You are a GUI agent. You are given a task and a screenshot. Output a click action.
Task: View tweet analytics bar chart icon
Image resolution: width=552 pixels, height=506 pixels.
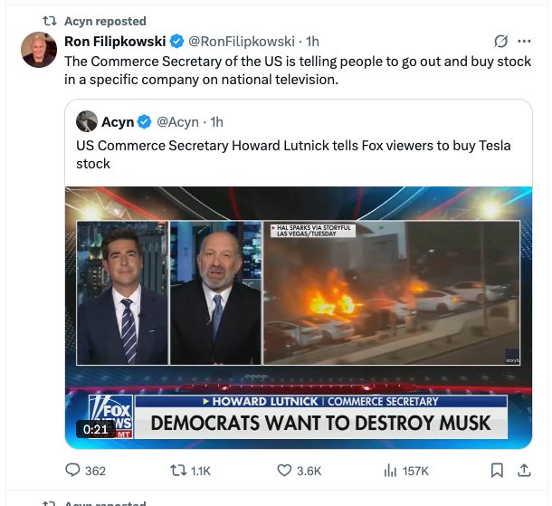pyautogui.click(x=391, y=470)
